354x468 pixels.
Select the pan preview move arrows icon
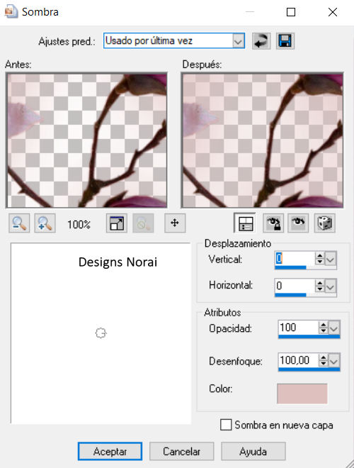pyautogui.click(x=175, y=223)
